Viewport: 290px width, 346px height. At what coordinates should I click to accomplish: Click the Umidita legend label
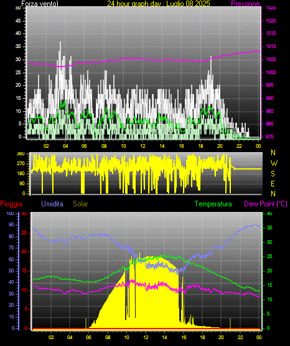click(x=52, y=204)
